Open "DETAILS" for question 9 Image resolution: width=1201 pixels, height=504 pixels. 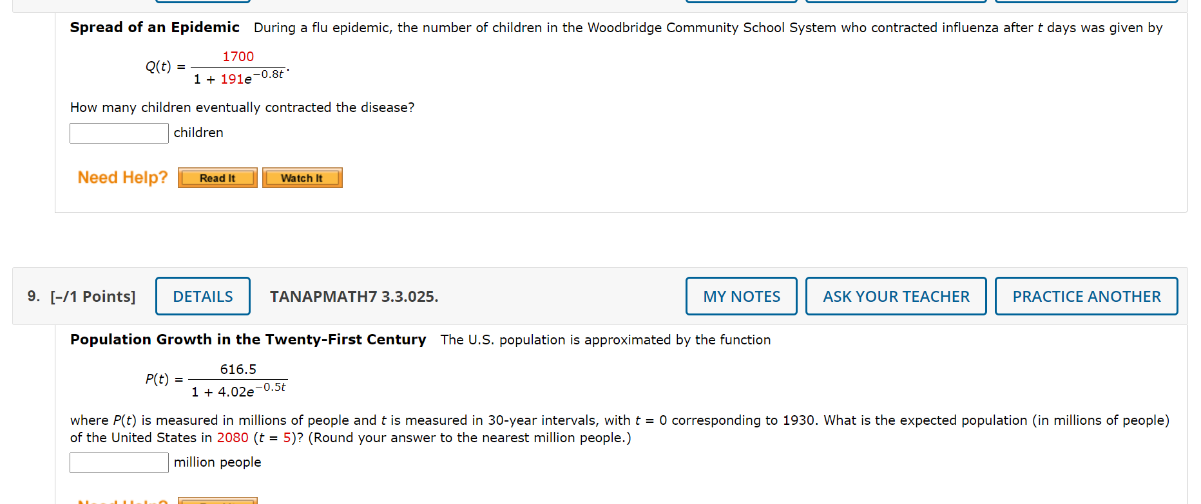202,296
